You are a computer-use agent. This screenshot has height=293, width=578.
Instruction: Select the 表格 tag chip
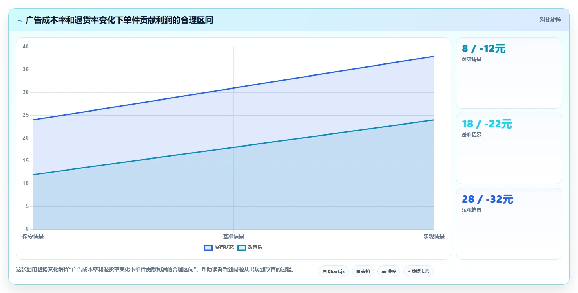coord(363,271)
